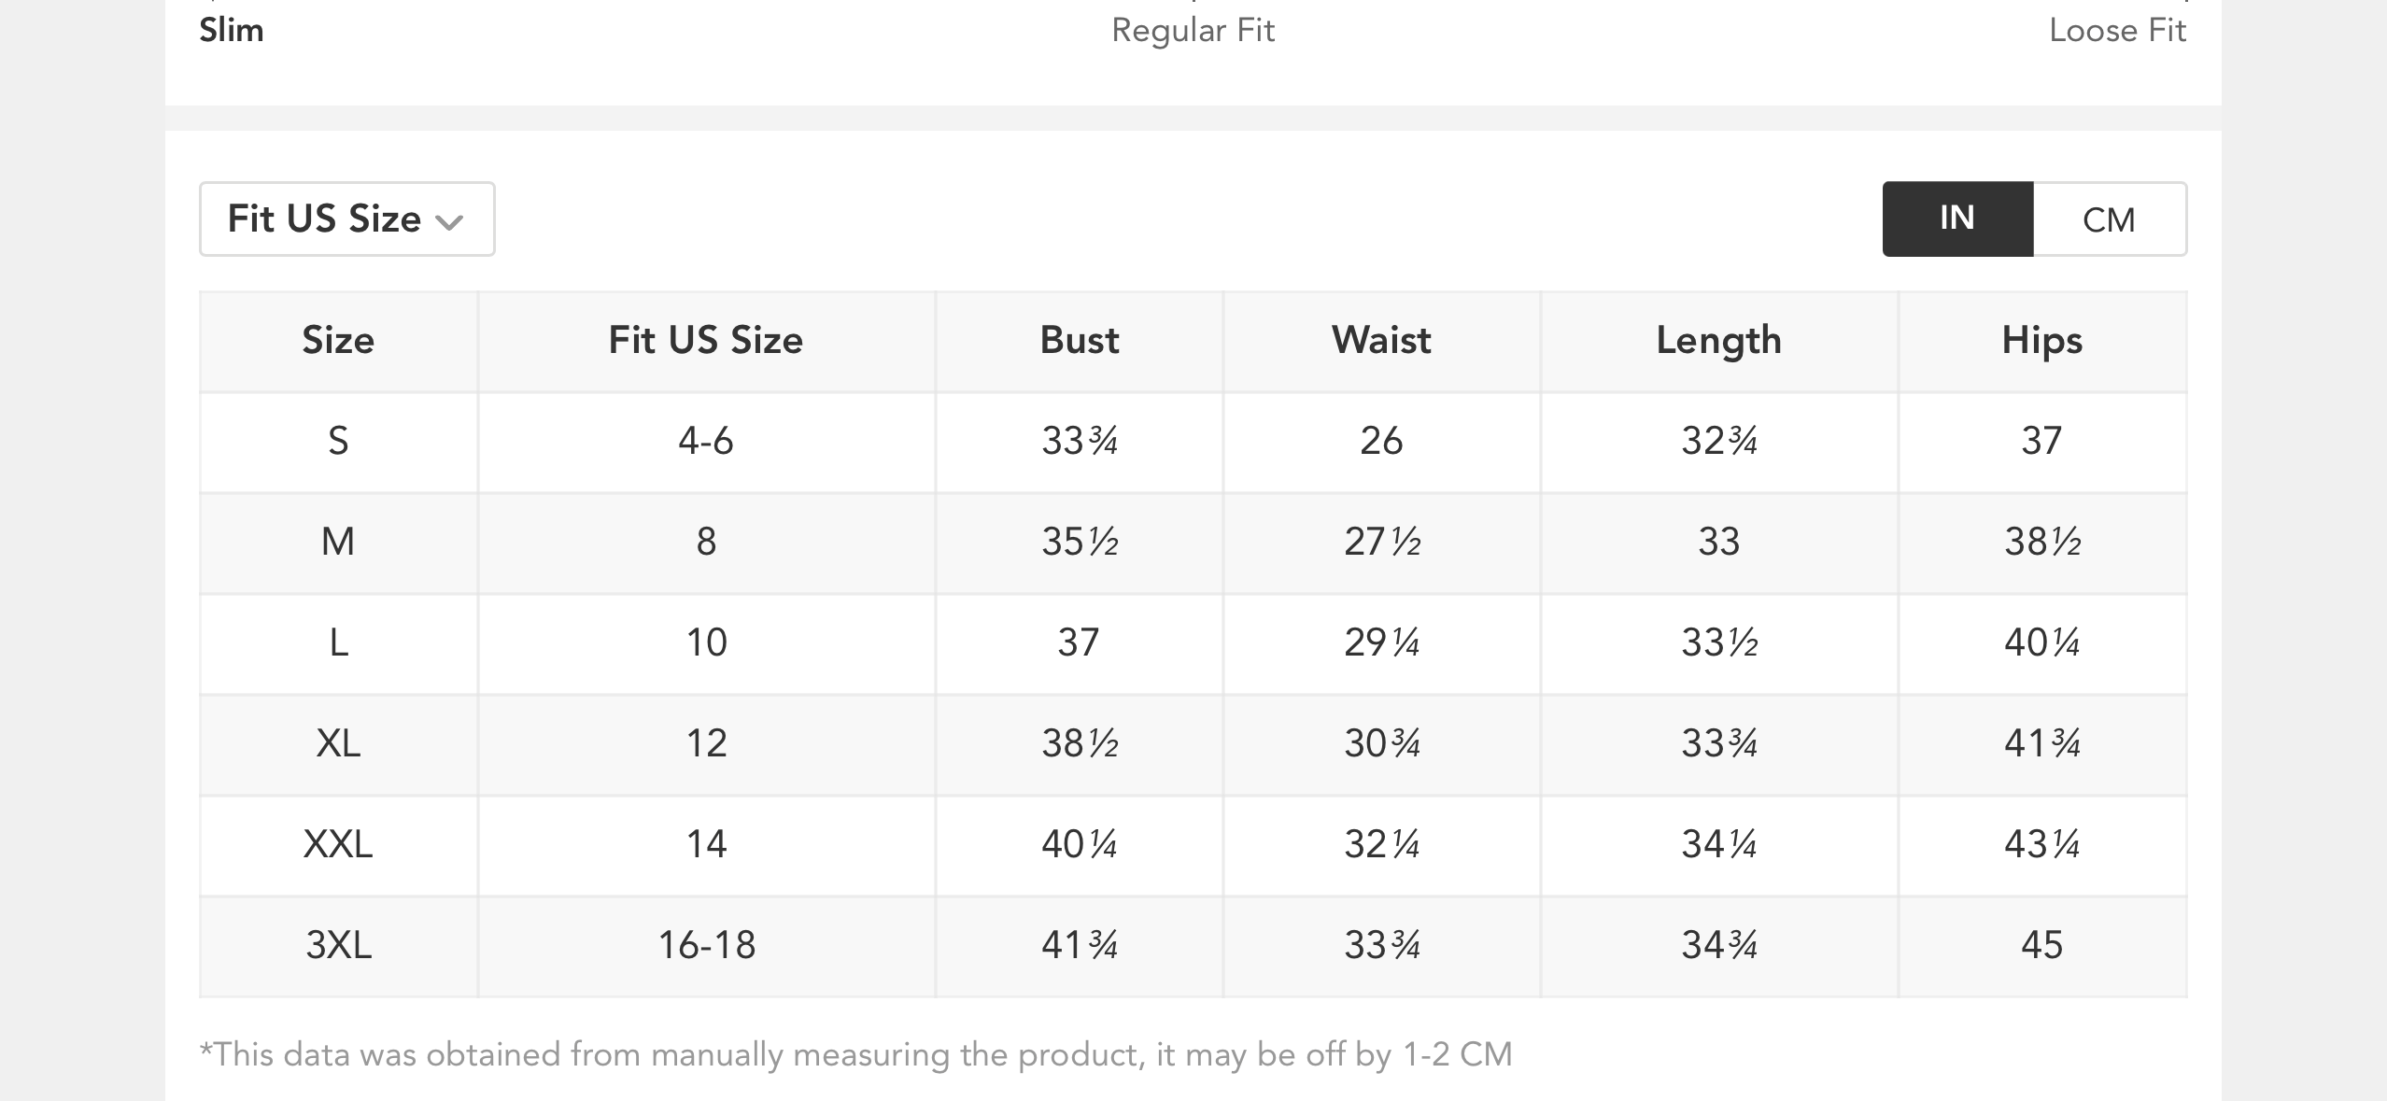Switch measurement units to CM
Screen dimensions: 2387x1101
coord(2109,219)
